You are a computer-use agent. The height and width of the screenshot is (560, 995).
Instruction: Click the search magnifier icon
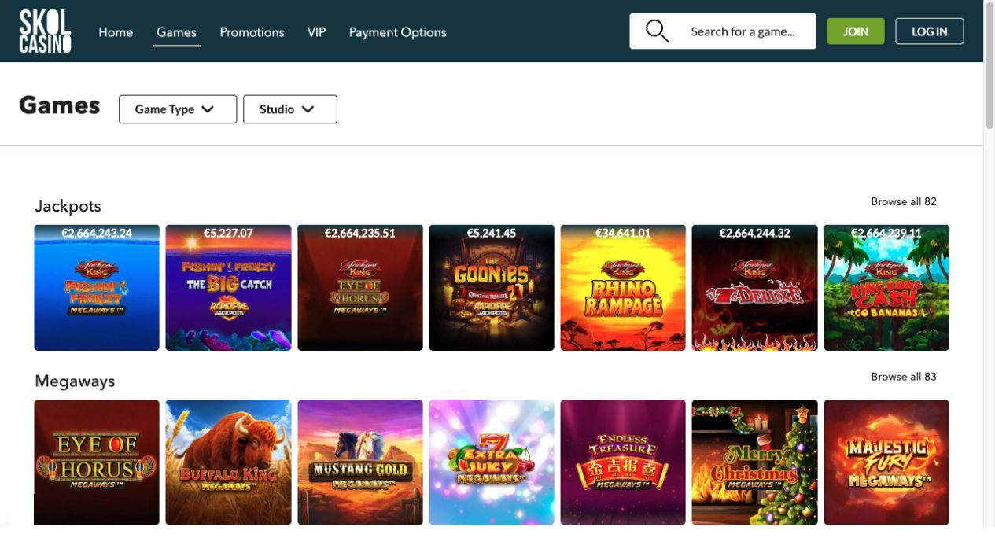(657, 31)
